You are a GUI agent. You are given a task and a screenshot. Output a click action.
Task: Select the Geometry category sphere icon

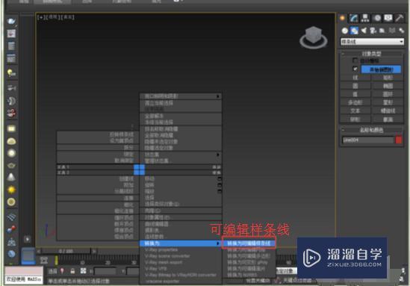344,31
